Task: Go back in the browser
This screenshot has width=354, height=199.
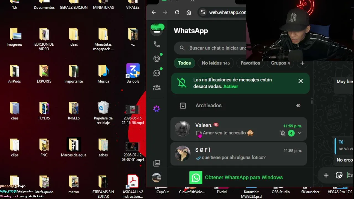Action: point(154,12)
